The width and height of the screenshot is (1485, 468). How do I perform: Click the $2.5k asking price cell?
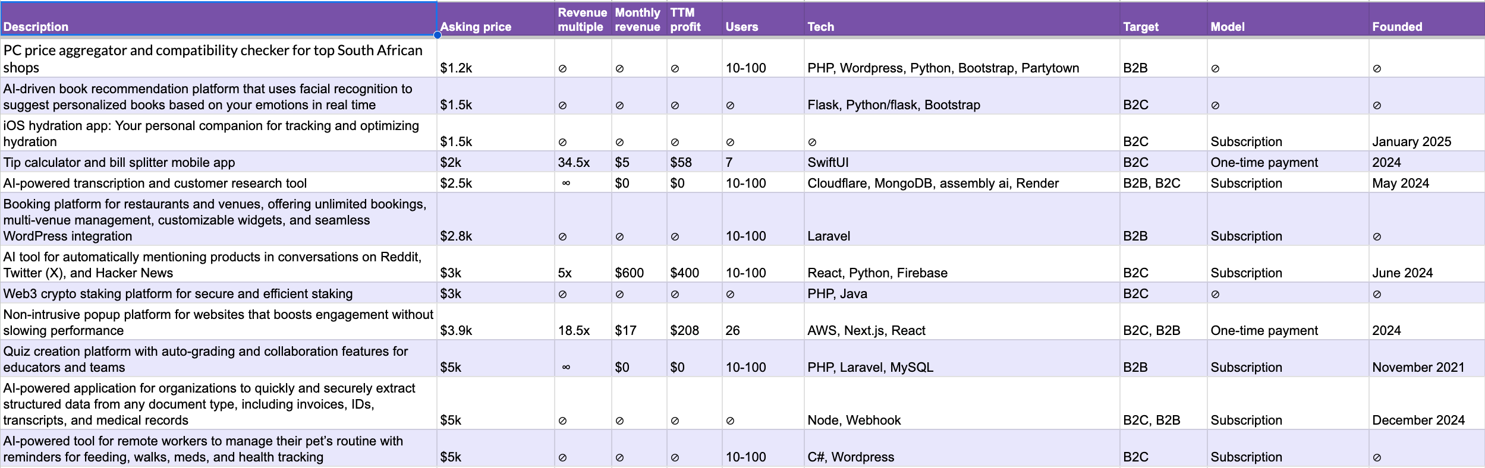tap(496, 182)
